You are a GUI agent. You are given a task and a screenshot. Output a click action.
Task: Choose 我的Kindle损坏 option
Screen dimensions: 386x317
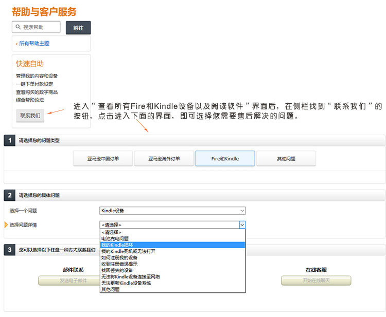tap(172, 245)
